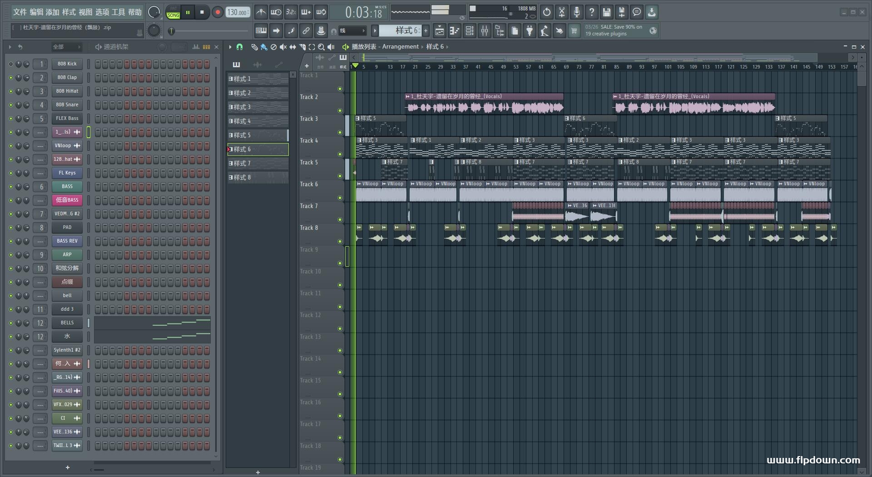The height and width of the screenshot is (477, 872).
Task: Toggle the green mute light for 808 Kick
Action: pyautogui.click(x=10, y=64)
